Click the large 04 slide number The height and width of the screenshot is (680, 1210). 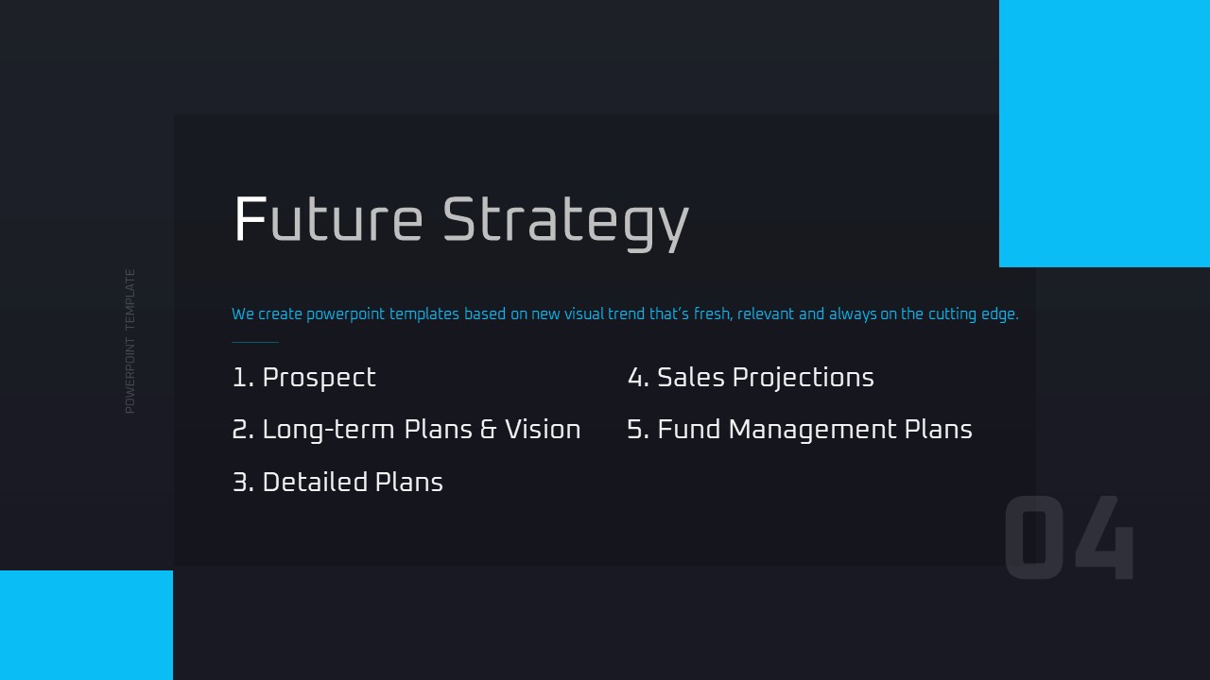point(1069,537)
